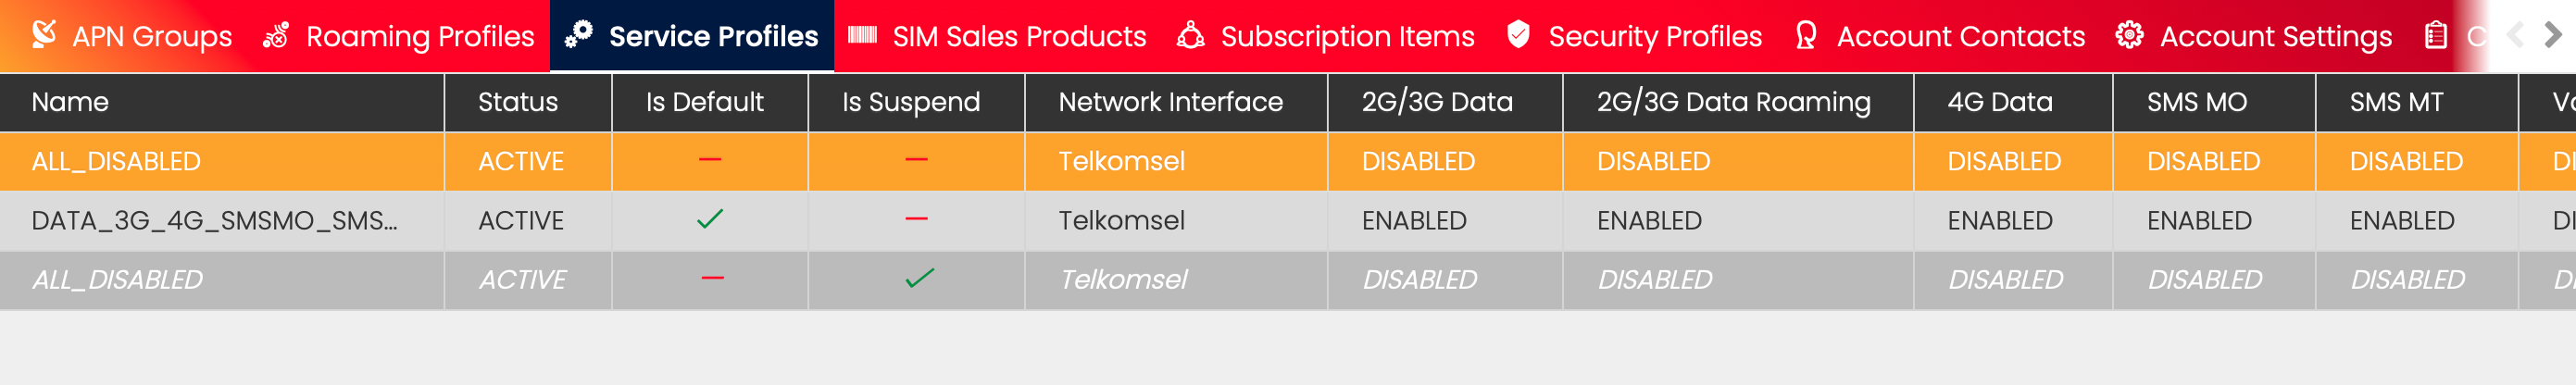
Task: Click the clipboard icon at tab bar end
Action: [x=2436, y=35]
